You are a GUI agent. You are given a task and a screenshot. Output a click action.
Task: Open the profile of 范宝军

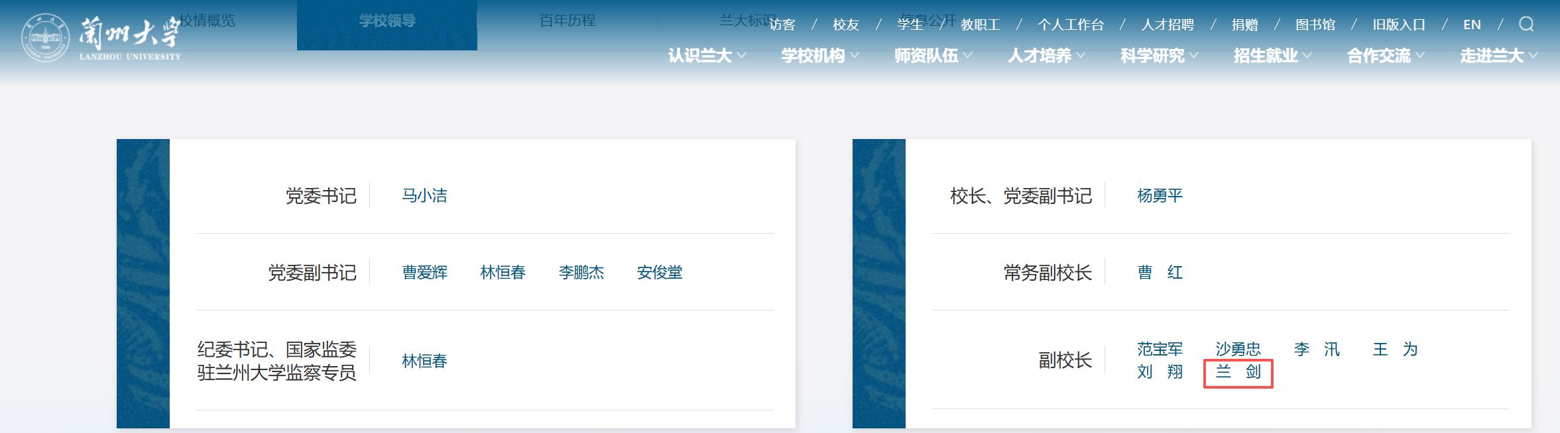(x=1160, y=349)
